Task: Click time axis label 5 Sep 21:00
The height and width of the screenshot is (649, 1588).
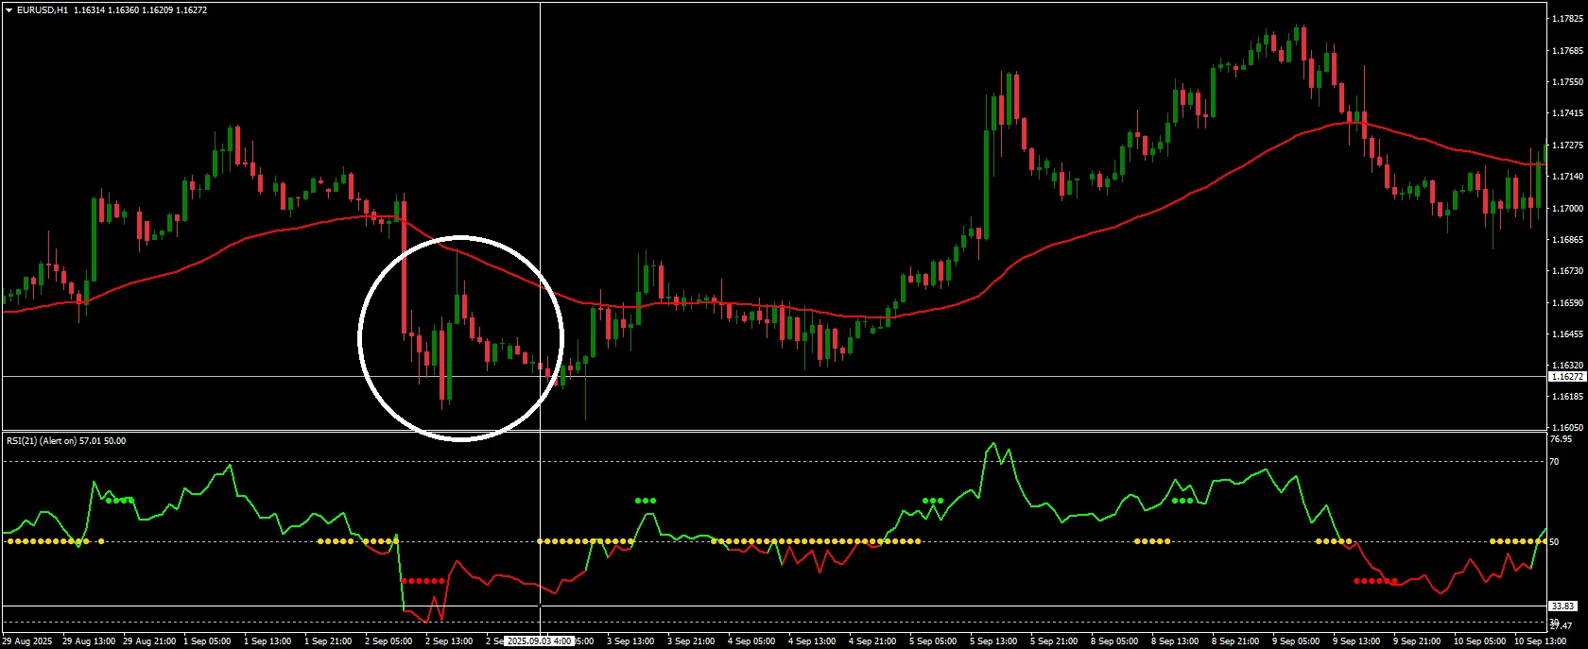Action: (1055, 641)
